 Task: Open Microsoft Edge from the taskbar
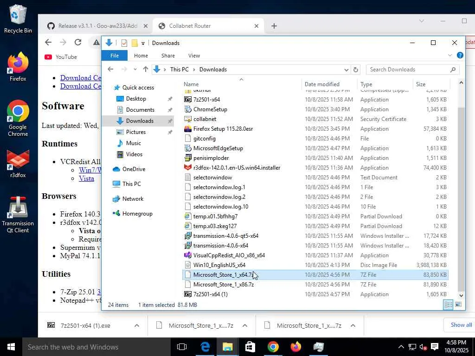(205, 347)
